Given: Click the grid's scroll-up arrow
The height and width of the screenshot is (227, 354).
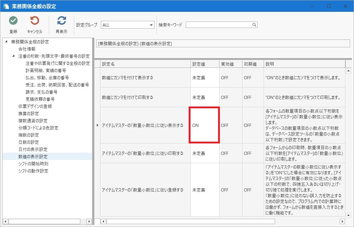Looking at the screenshot, I should click(348, 71).
